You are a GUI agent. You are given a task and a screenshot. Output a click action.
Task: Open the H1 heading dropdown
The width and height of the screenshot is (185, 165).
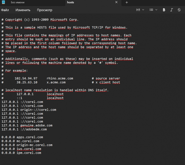(140, 10)
